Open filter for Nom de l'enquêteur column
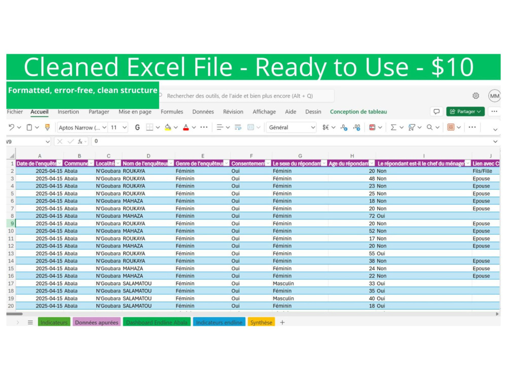 click(171, 163)
